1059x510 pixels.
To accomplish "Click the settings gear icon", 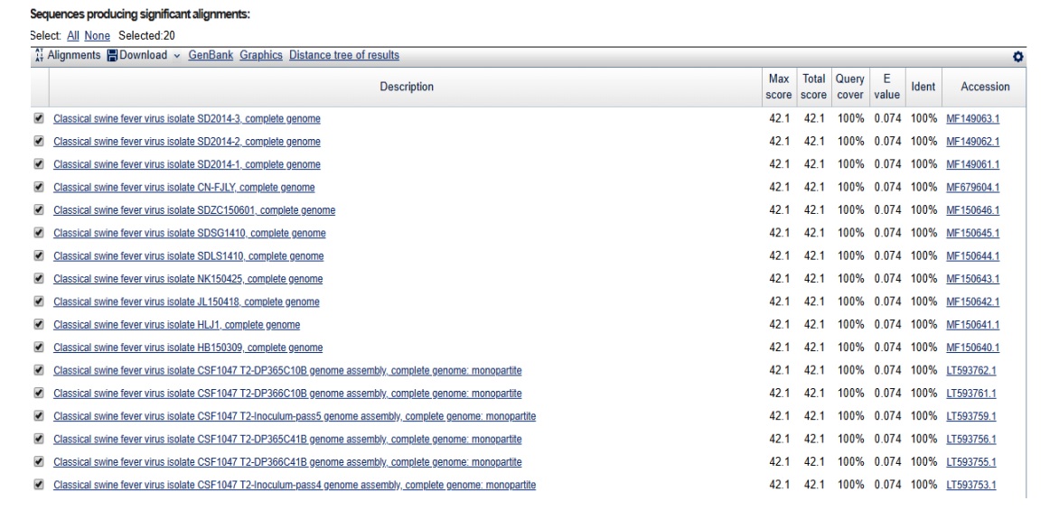I will [1018, 56].
